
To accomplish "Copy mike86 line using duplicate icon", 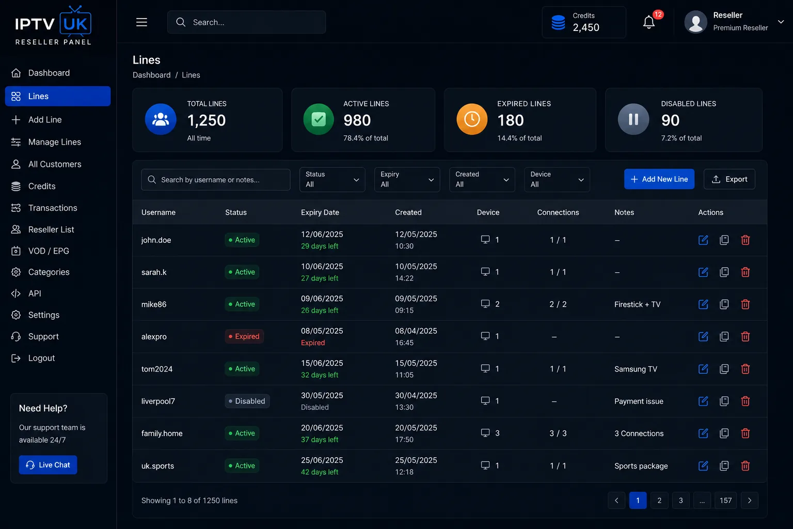I will [724, 304].
